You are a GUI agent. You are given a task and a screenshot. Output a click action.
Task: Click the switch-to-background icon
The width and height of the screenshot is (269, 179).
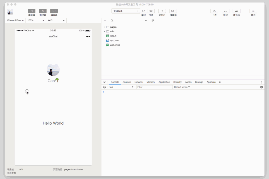click(x=162, y=11)
